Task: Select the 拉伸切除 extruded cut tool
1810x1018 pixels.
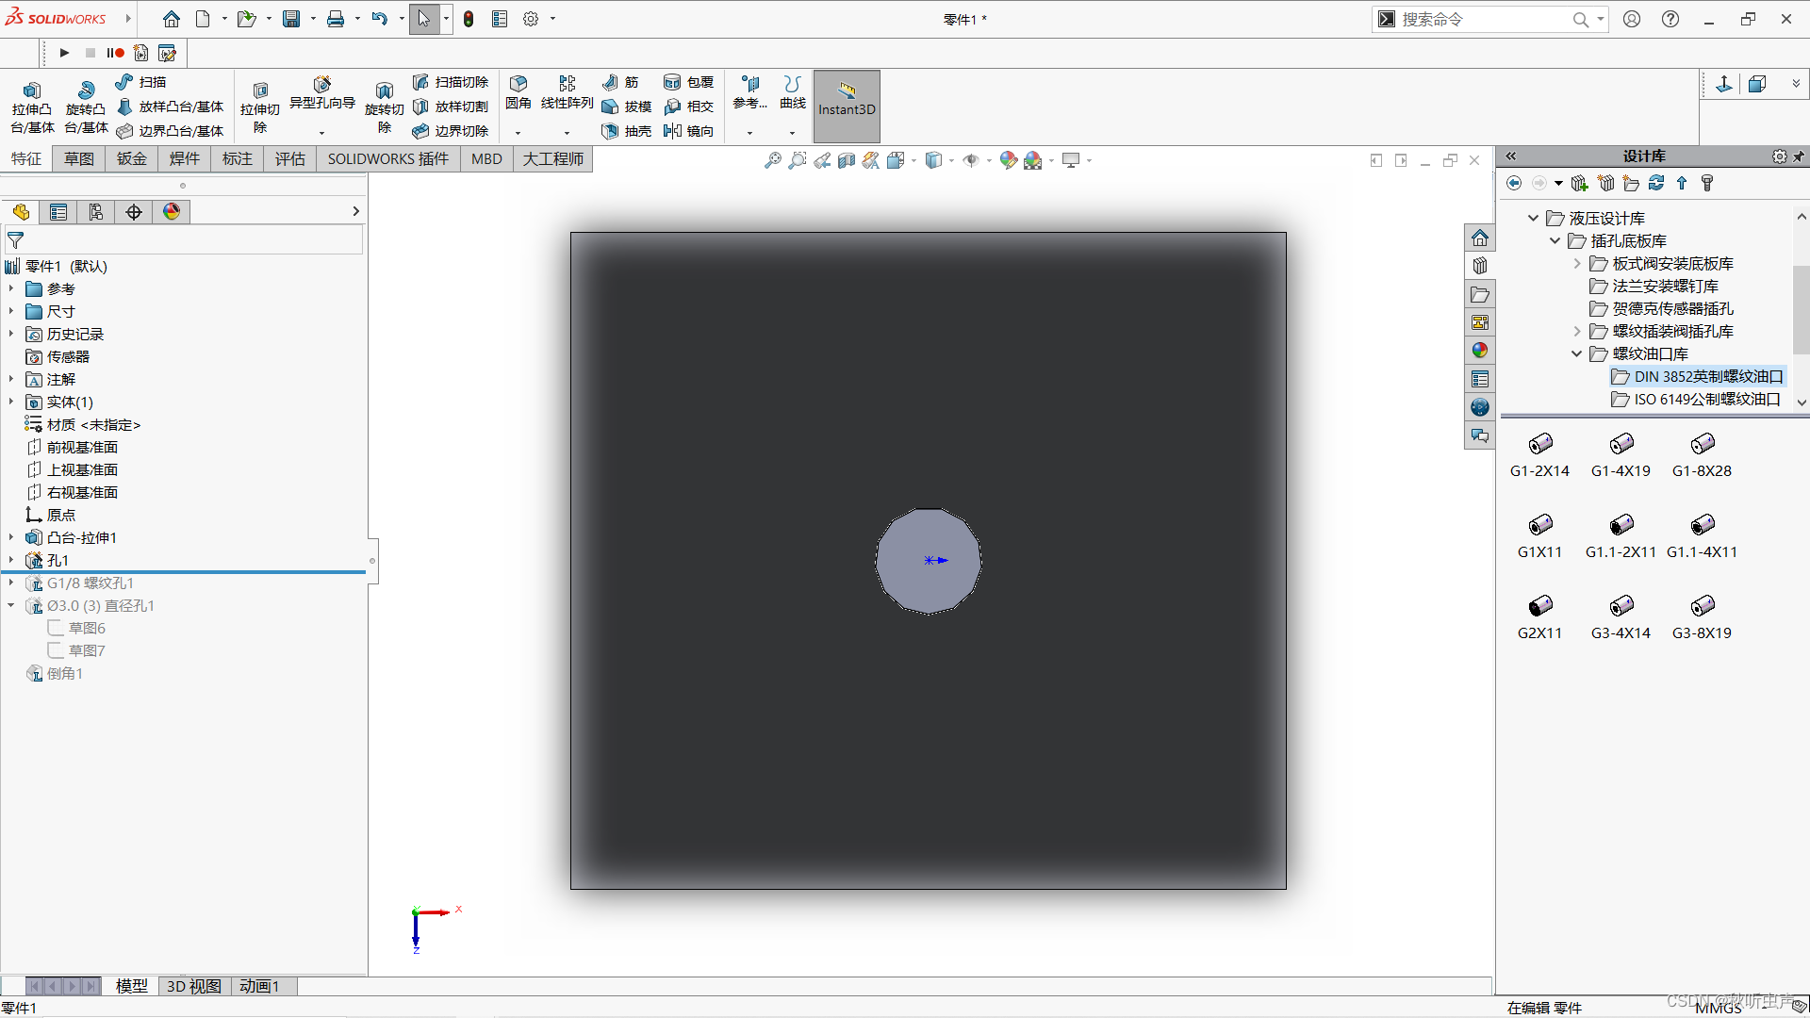Action: pyautogui.click(x=260, y=107)
